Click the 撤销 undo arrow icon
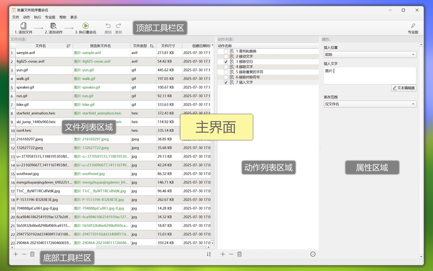Image resolution: width=433 pixels, height=271 pixels. coord(108,26)
